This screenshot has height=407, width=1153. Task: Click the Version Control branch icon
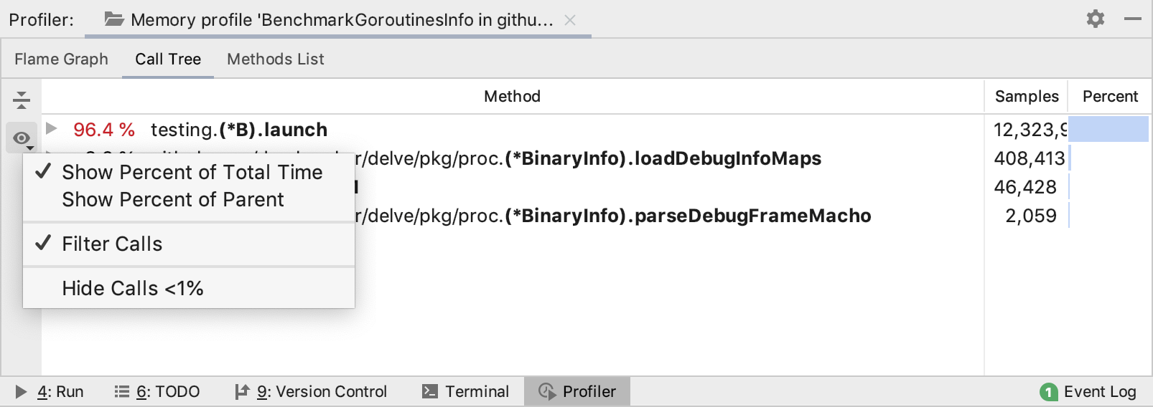242,391
